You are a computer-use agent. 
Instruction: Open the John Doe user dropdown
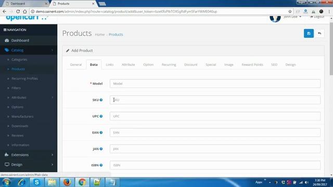click(292, 17)
